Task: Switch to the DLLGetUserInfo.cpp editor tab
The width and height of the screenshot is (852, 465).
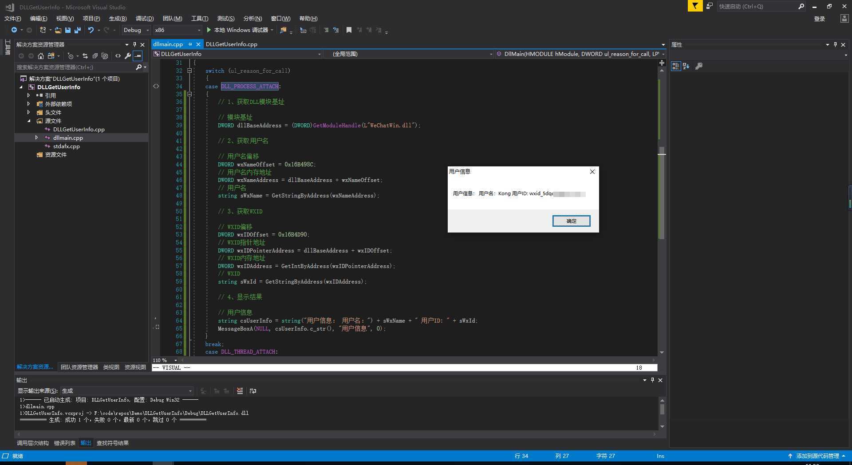Action: (x=232, y=44)
